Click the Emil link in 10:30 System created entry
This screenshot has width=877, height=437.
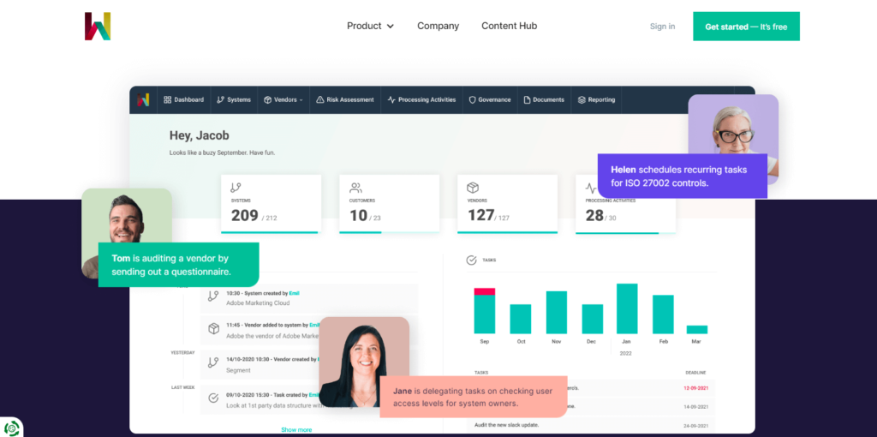point(295,293)
